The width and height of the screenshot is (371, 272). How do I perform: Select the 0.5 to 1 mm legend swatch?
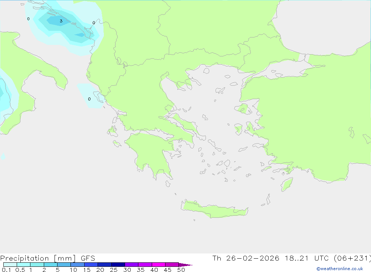(24, 265)
